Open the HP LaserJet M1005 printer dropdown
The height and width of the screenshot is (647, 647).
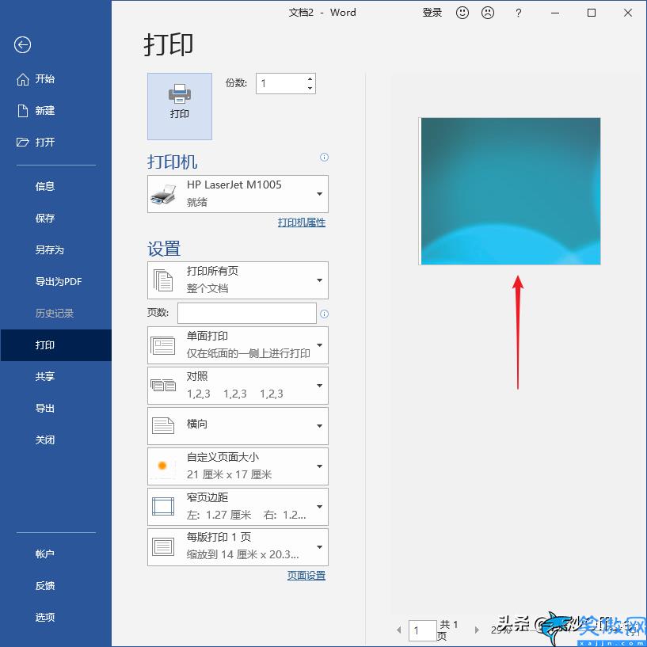(x=238, y=194)
